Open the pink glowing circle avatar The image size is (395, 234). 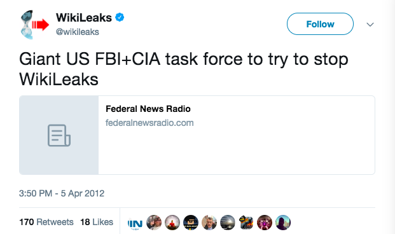tap(265, 223)
